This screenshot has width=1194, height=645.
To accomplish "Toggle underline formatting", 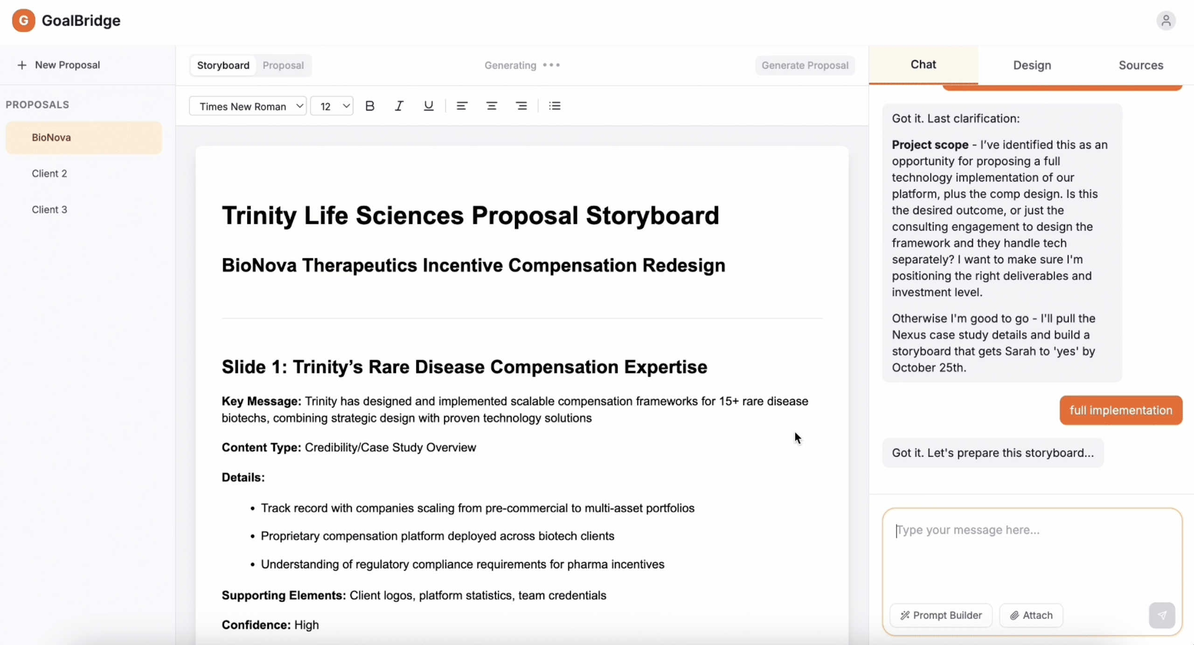I will 428,106.
